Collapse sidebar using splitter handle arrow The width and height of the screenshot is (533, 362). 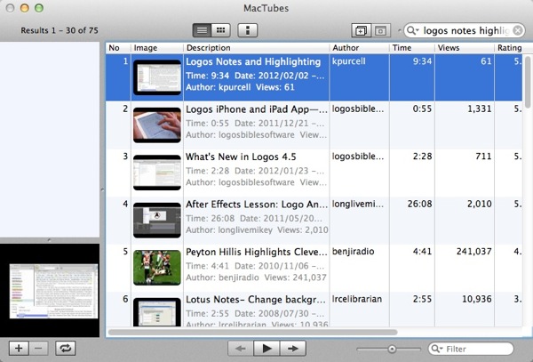[x=102, y=189]
